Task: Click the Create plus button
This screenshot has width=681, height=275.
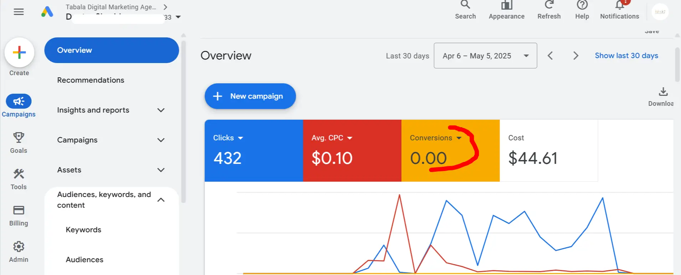Action: pyautogui.click(x=19, y=52)
